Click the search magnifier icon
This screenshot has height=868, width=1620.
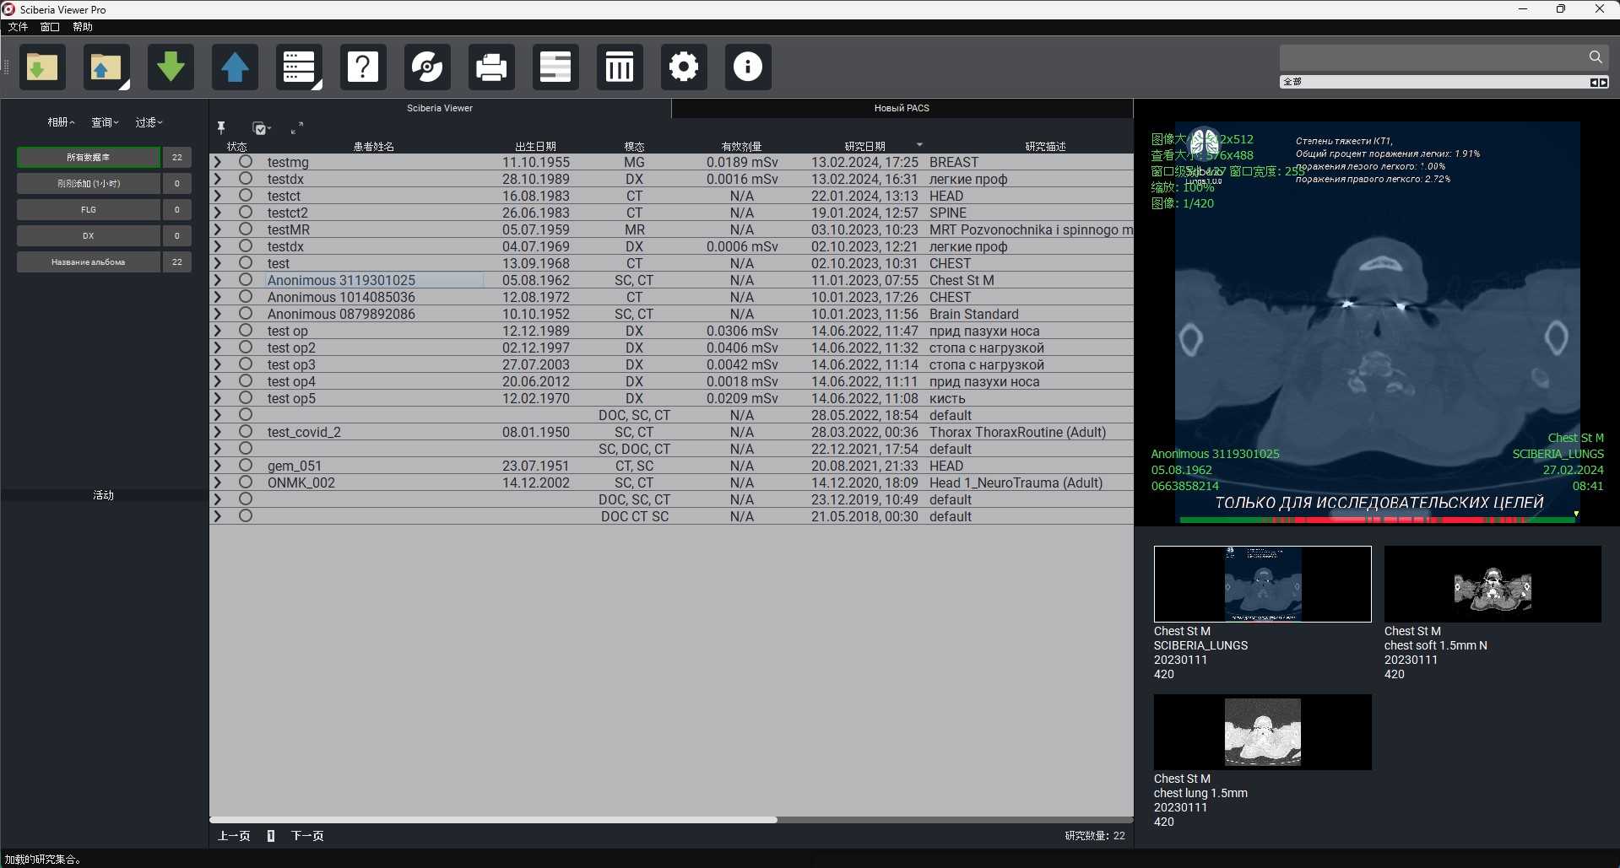click(1596, 57)
